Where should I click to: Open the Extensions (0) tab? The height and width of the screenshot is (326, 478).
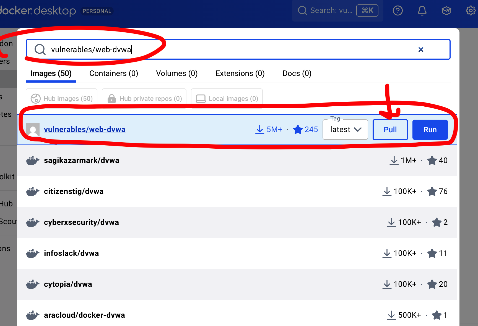pyautogui.click(x=240, y=73)
